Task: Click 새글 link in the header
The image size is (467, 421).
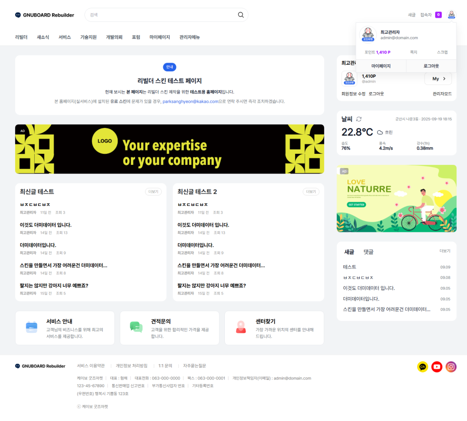Action: (x=412, y=15)
